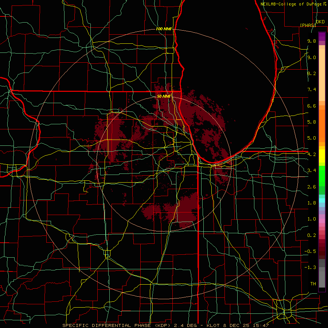Image resolution: width=328 pixels, height=328 pixels.
Task: Click the 50 NMI range ring label
Action: click(164, 96)
